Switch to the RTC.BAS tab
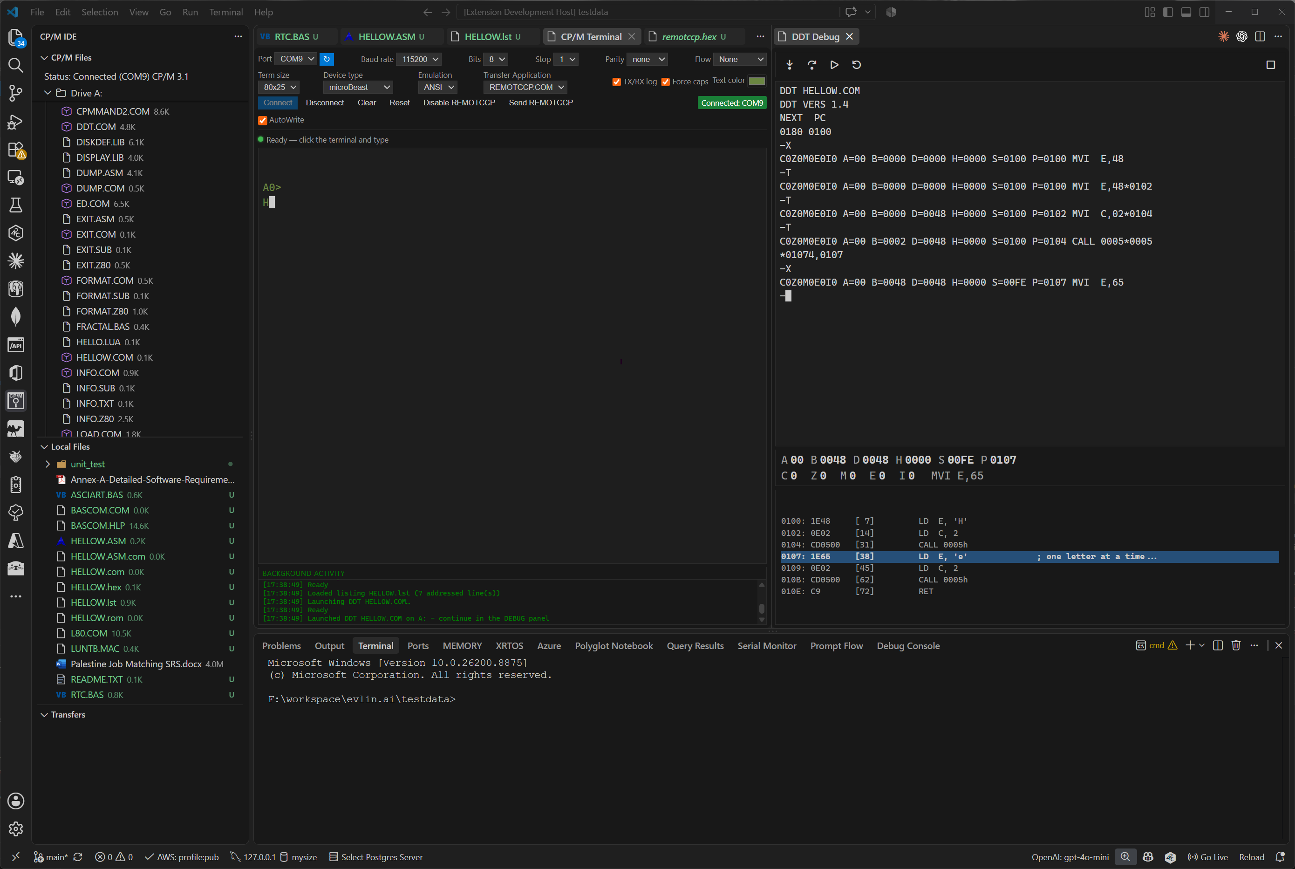The height and width of the screenshot is (869, 1295). pos(296,37)
